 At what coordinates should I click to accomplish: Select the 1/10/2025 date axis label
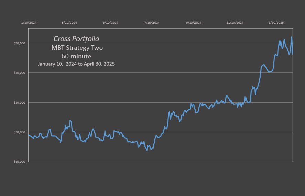point(276,23)
